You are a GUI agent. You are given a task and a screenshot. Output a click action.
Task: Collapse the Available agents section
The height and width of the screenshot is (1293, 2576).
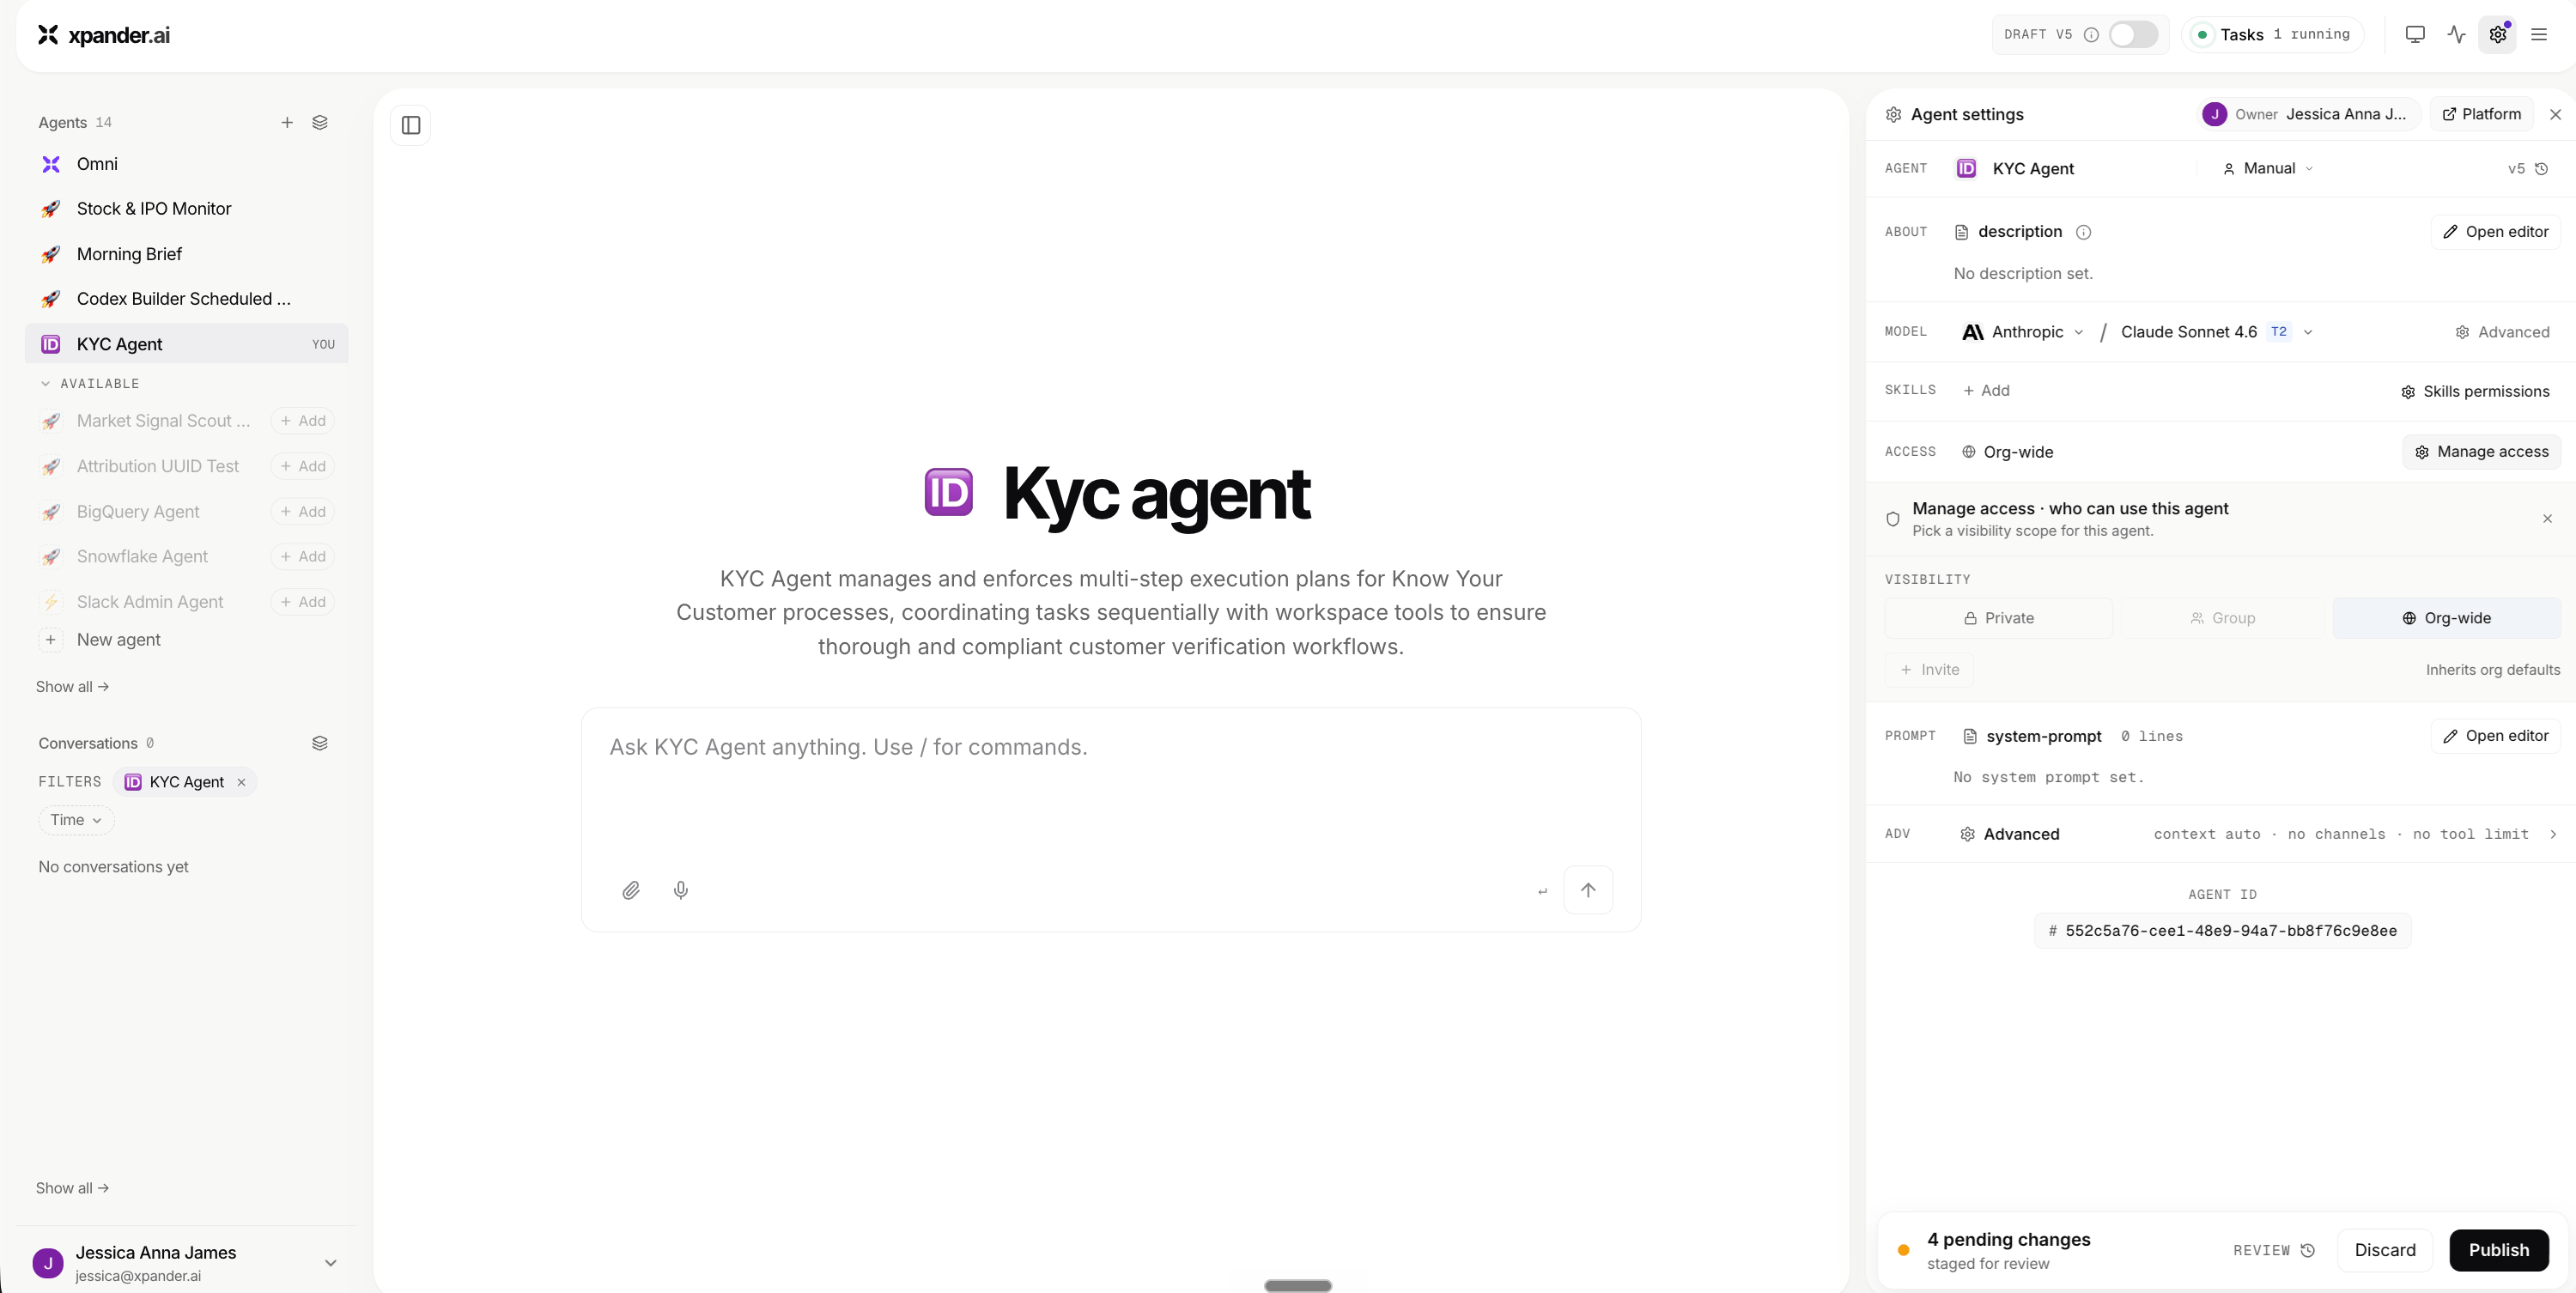[x=89, y=384]
